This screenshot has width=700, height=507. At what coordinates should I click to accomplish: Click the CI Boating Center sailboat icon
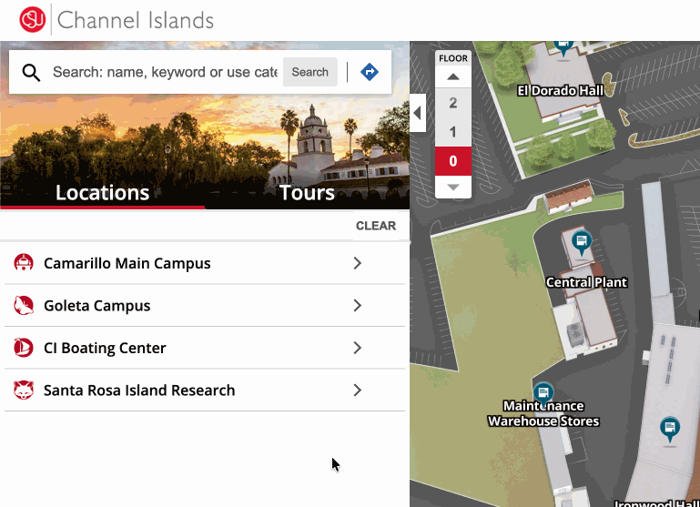point(24,348)
